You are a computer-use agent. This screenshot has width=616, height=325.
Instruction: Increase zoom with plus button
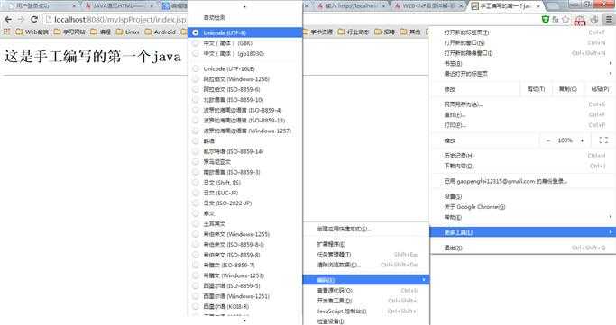pos(582,140)
